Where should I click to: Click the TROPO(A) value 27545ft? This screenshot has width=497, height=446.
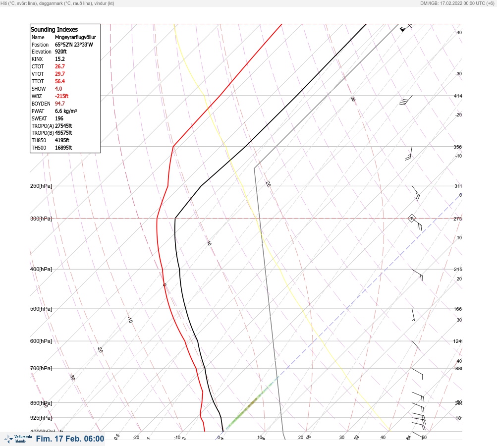pos(63,126)
